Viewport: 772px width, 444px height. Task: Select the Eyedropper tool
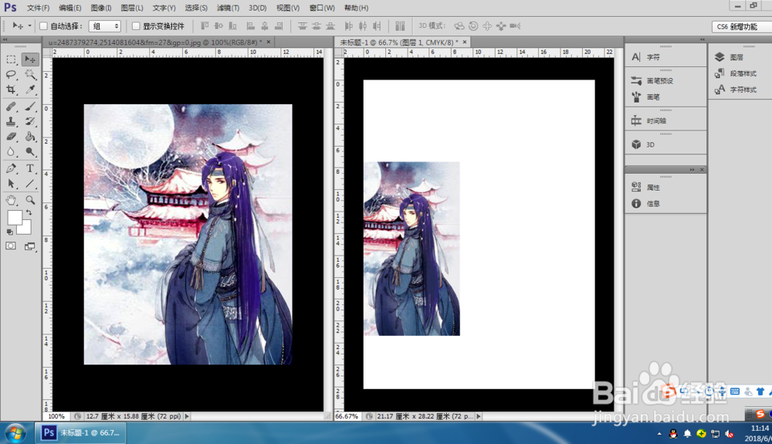pyautogui.click(x=30, y=90)
